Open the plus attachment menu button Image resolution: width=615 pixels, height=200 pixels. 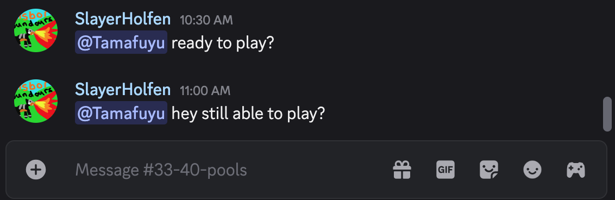point(36,170)
